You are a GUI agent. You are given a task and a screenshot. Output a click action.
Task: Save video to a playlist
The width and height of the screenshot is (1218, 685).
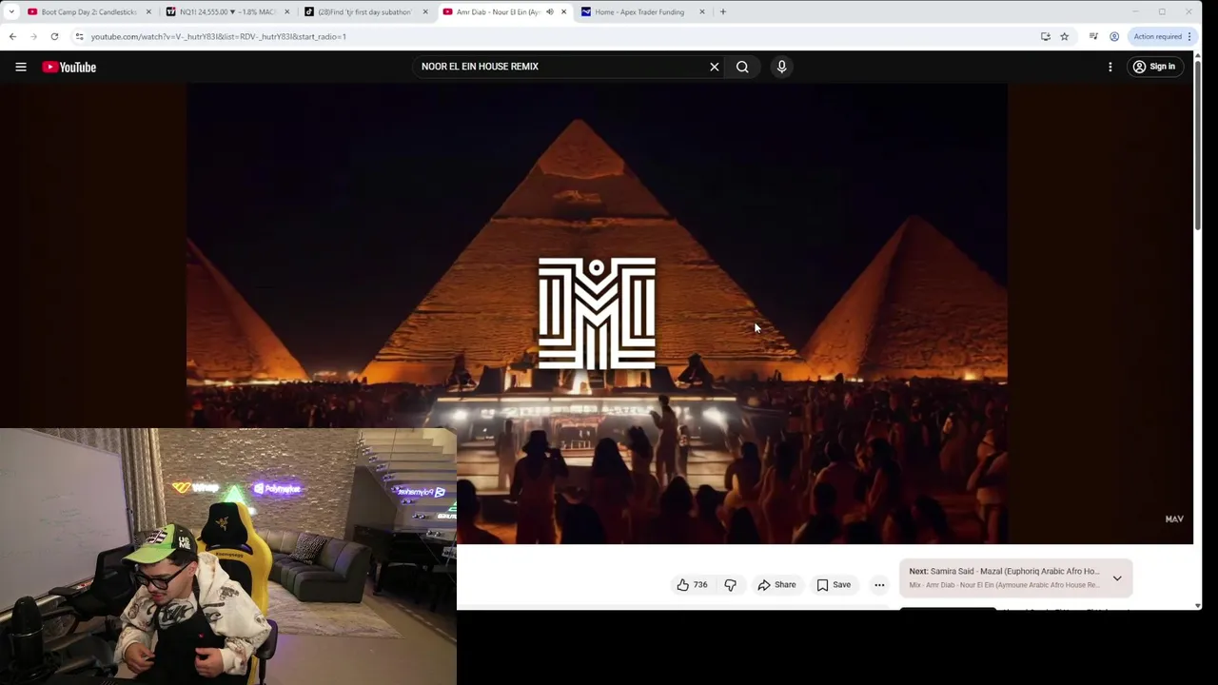(x=834, y=585)
